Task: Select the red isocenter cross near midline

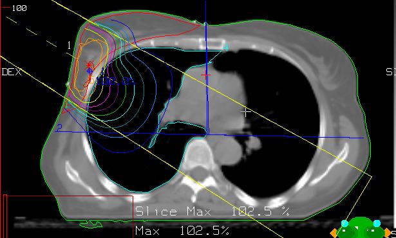Action: point(205,75)
